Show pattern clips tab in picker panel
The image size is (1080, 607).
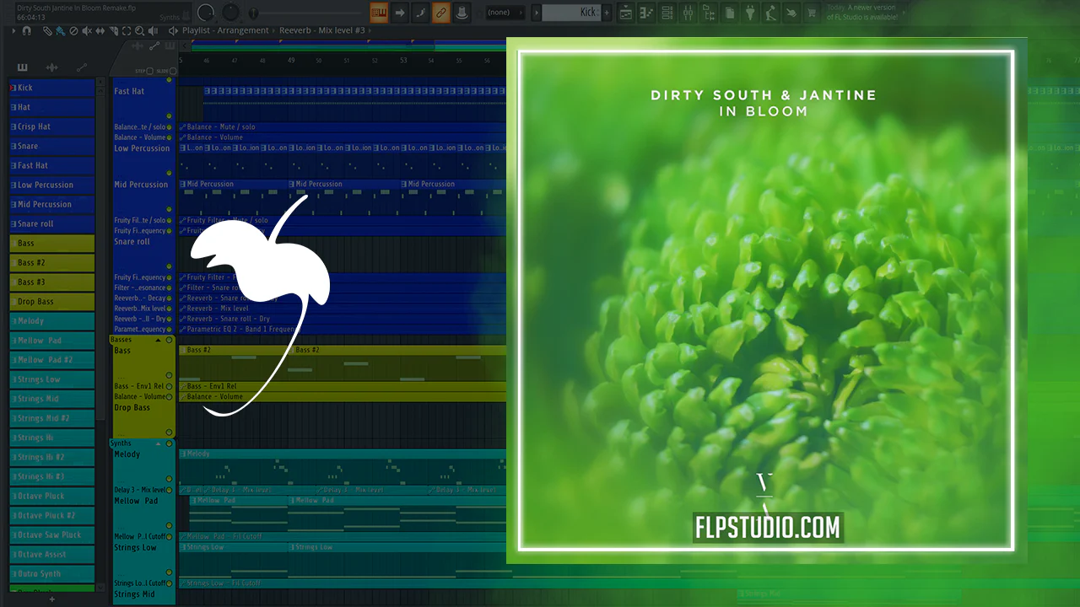click(x=23, y=67)
